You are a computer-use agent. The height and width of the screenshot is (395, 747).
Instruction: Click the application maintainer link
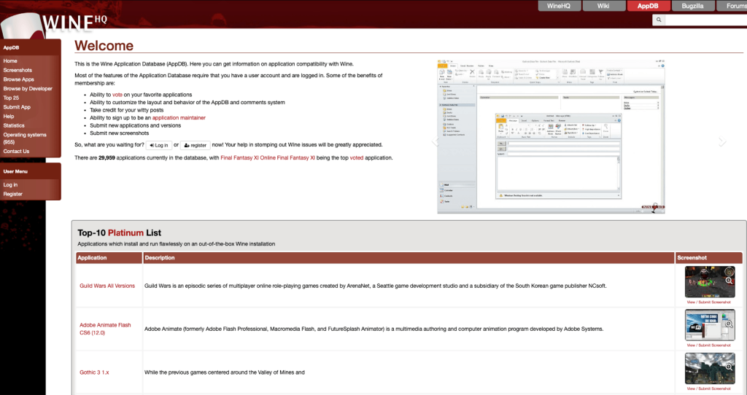(179, 117)
